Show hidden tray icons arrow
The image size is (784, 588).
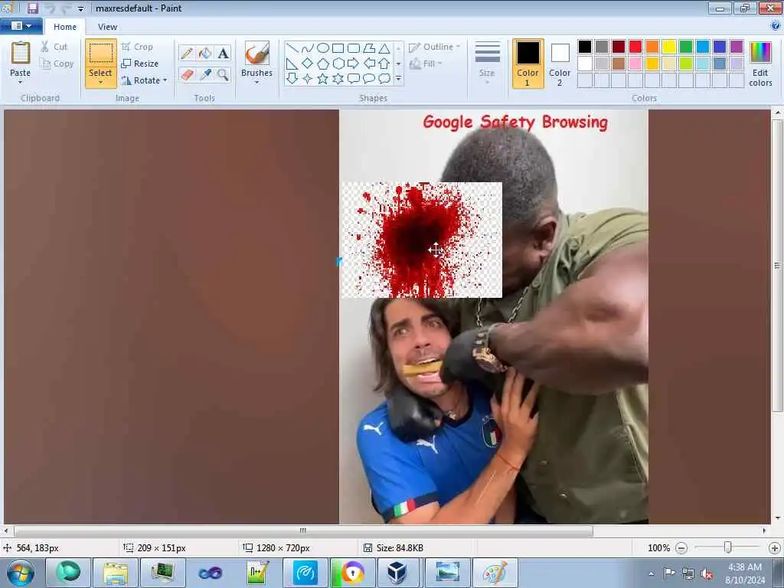(x=651, y=574)
